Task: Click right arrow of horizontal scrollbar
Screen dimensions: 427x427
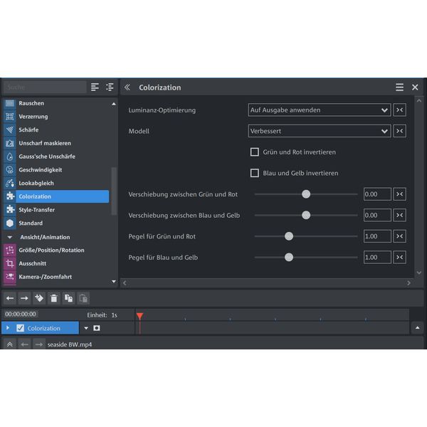Action: click(408, 283)
